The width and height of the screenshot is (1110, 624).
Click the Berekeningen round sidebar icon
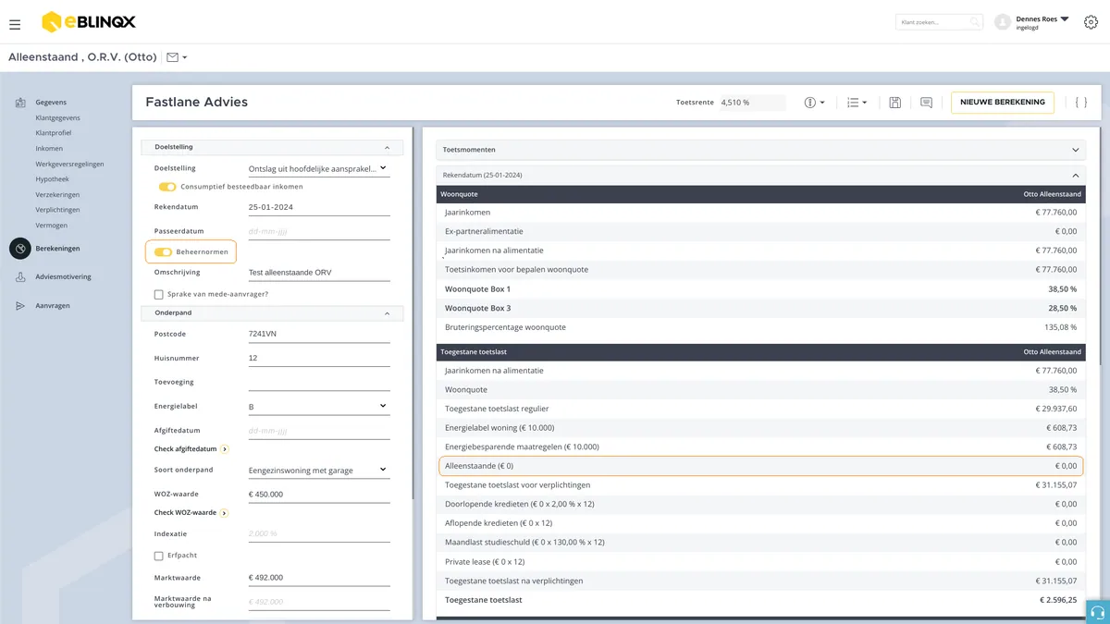coord(19,249)
